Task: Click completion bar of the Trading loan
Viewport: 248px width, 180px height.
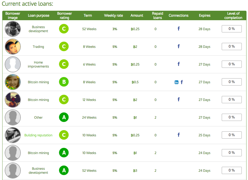Action: coord(231,47)
